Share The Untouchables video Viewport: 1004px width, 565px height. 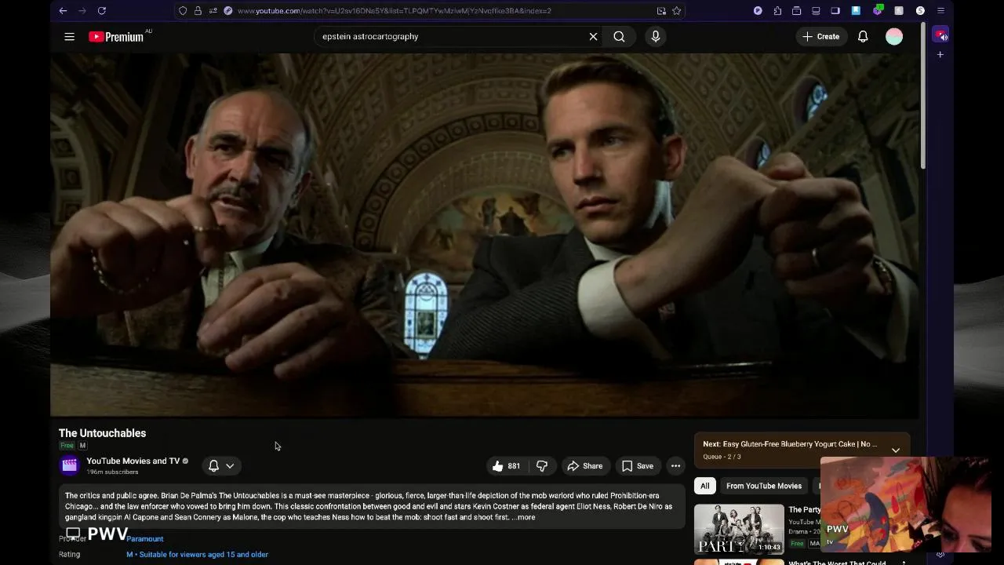click(585, 465)
